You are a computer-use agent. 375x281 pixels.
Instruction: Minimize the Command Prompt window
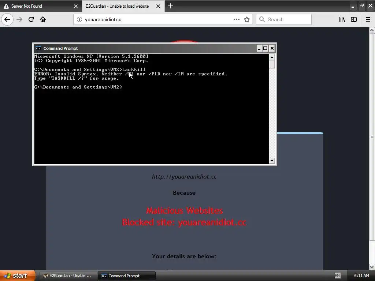pyautogui.click(x=259, y=49)
